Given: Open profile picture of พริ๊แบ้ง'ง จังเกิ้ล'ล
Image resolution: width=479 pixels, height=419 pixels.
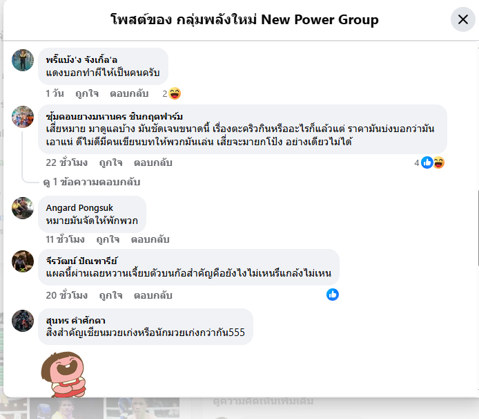Looking at the screenshot, I should coord(23,60).
